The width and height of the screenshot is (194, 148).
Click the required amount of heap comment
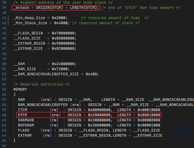point(115,18)
